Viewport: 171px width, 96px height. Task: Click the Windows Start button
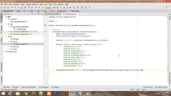3,94
